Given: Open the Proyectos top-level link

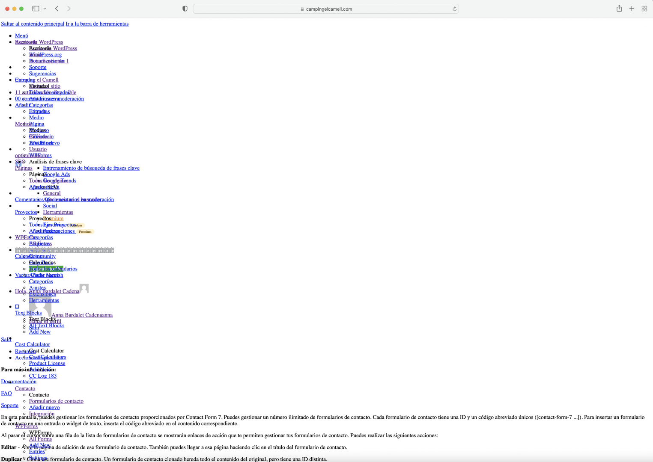Looking at the screenshot, I should 26,212.
